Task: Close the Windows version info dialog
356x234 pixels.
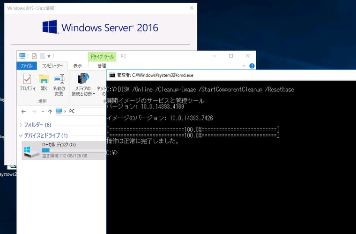Action: coord(192,8)
